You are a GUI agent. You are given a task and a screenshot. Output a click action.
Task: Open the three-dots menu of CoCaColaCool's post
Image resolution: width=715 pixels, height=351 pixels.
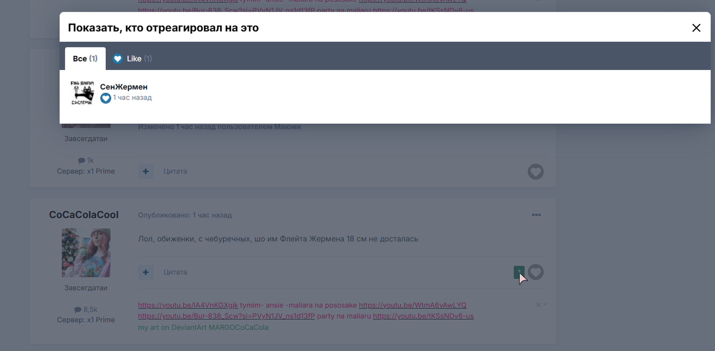click(537, 215)
